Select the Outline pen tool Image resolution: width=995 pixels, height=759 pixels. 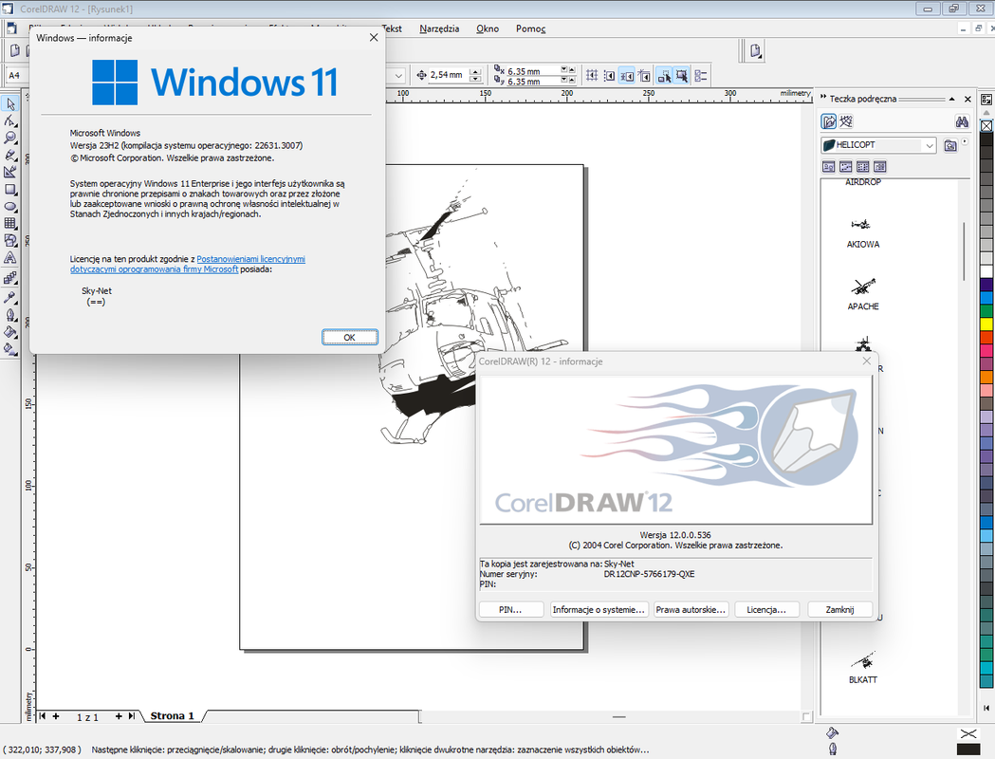click(10, 315)
